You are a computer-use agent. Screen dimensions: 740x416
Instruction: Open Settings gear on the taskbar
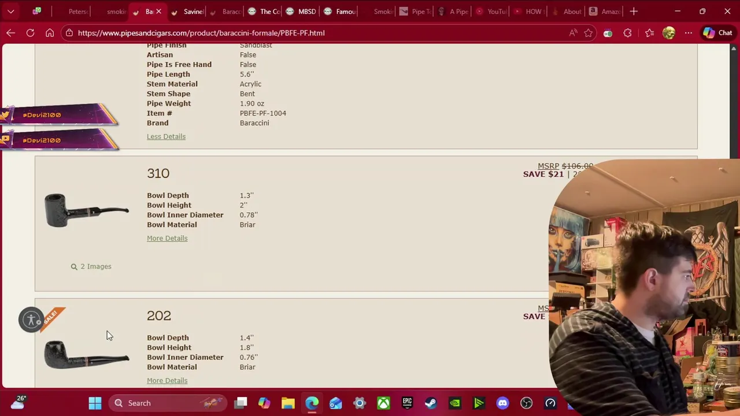(x=360, y=403)
